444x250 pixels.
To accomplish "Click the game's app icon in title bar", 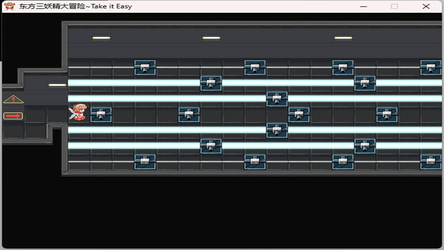I will click(x=10, y=6).
